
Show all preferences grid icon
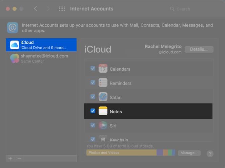[x=62, y=9]
